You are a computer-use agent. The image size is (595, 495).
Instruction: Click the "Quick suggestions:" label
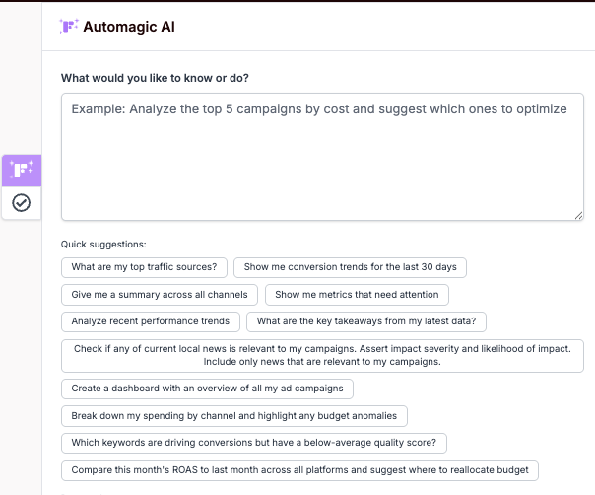coord(103,245)
